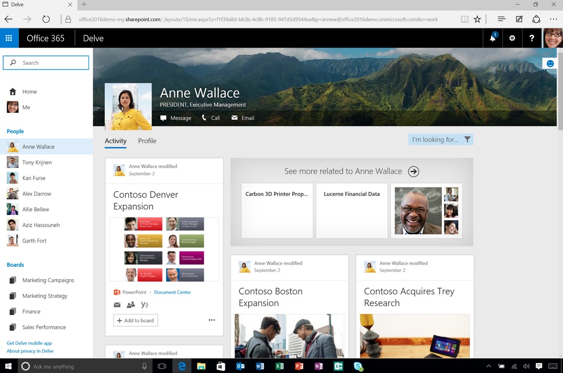Viewport: 563px width, 373px height.
Task: Select the Activity tab
Action: pos(116,141)
